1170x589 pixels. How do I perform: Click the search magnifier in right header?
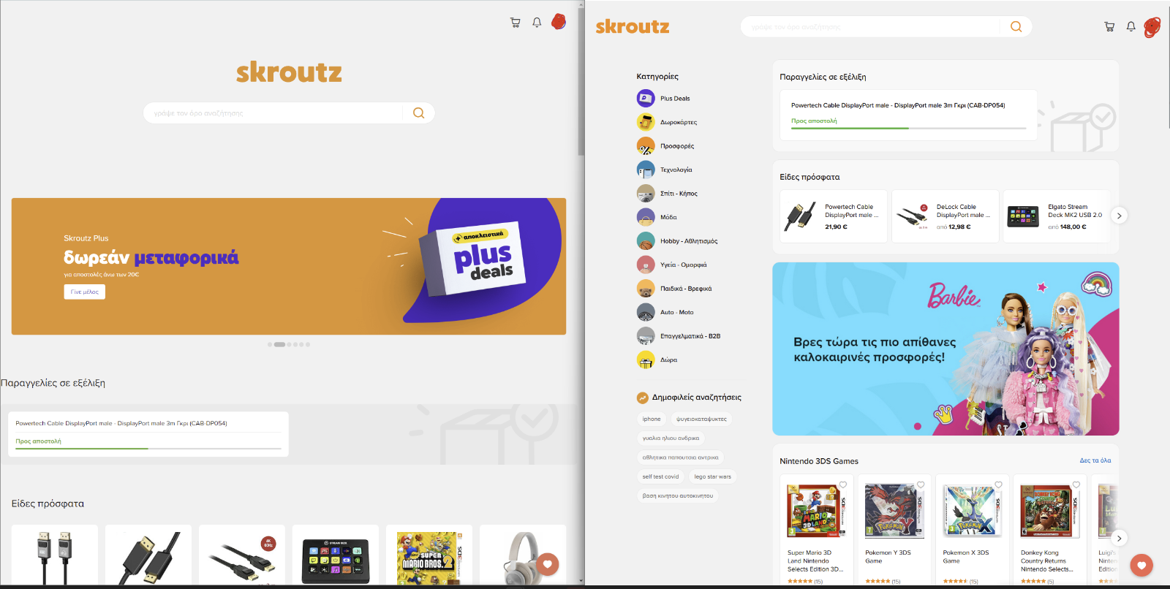(1016, 26)
